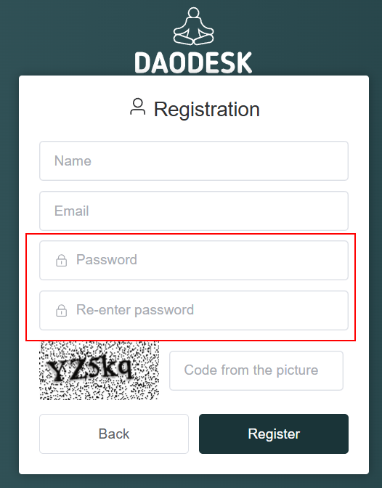Click the DAODESK wordmark
The width and height of the screenshot is (382, 488).
point(193,63)
